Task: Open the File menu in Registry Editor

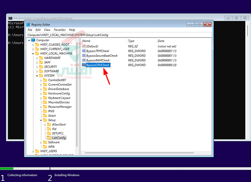Action: tap(30, 30)
